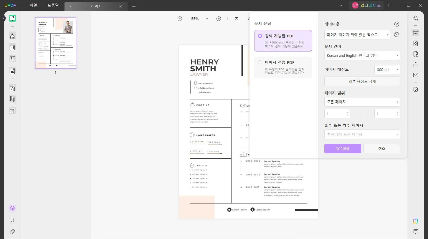This screenshot has width=428, height=239.
Task: Click the UPDF logo
Action: click(10, 5)
